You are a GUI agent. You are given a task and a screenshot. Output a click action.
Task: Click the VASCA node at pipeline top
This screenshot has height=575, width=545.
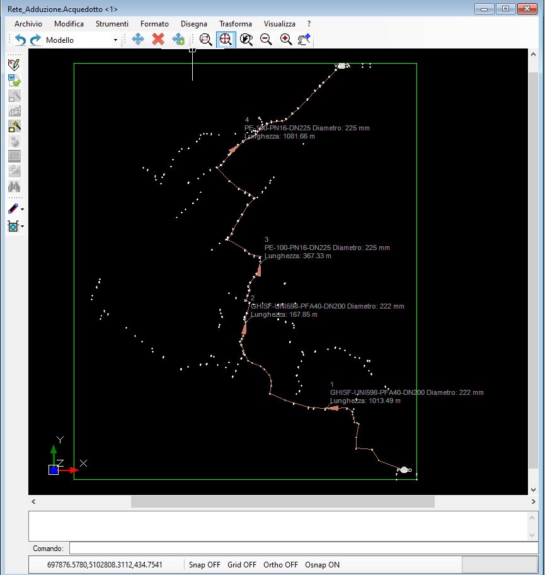coord(343,66)
